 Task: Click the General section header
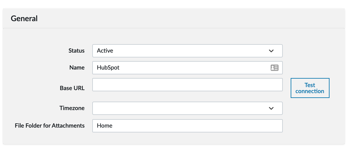coord(174,18)
